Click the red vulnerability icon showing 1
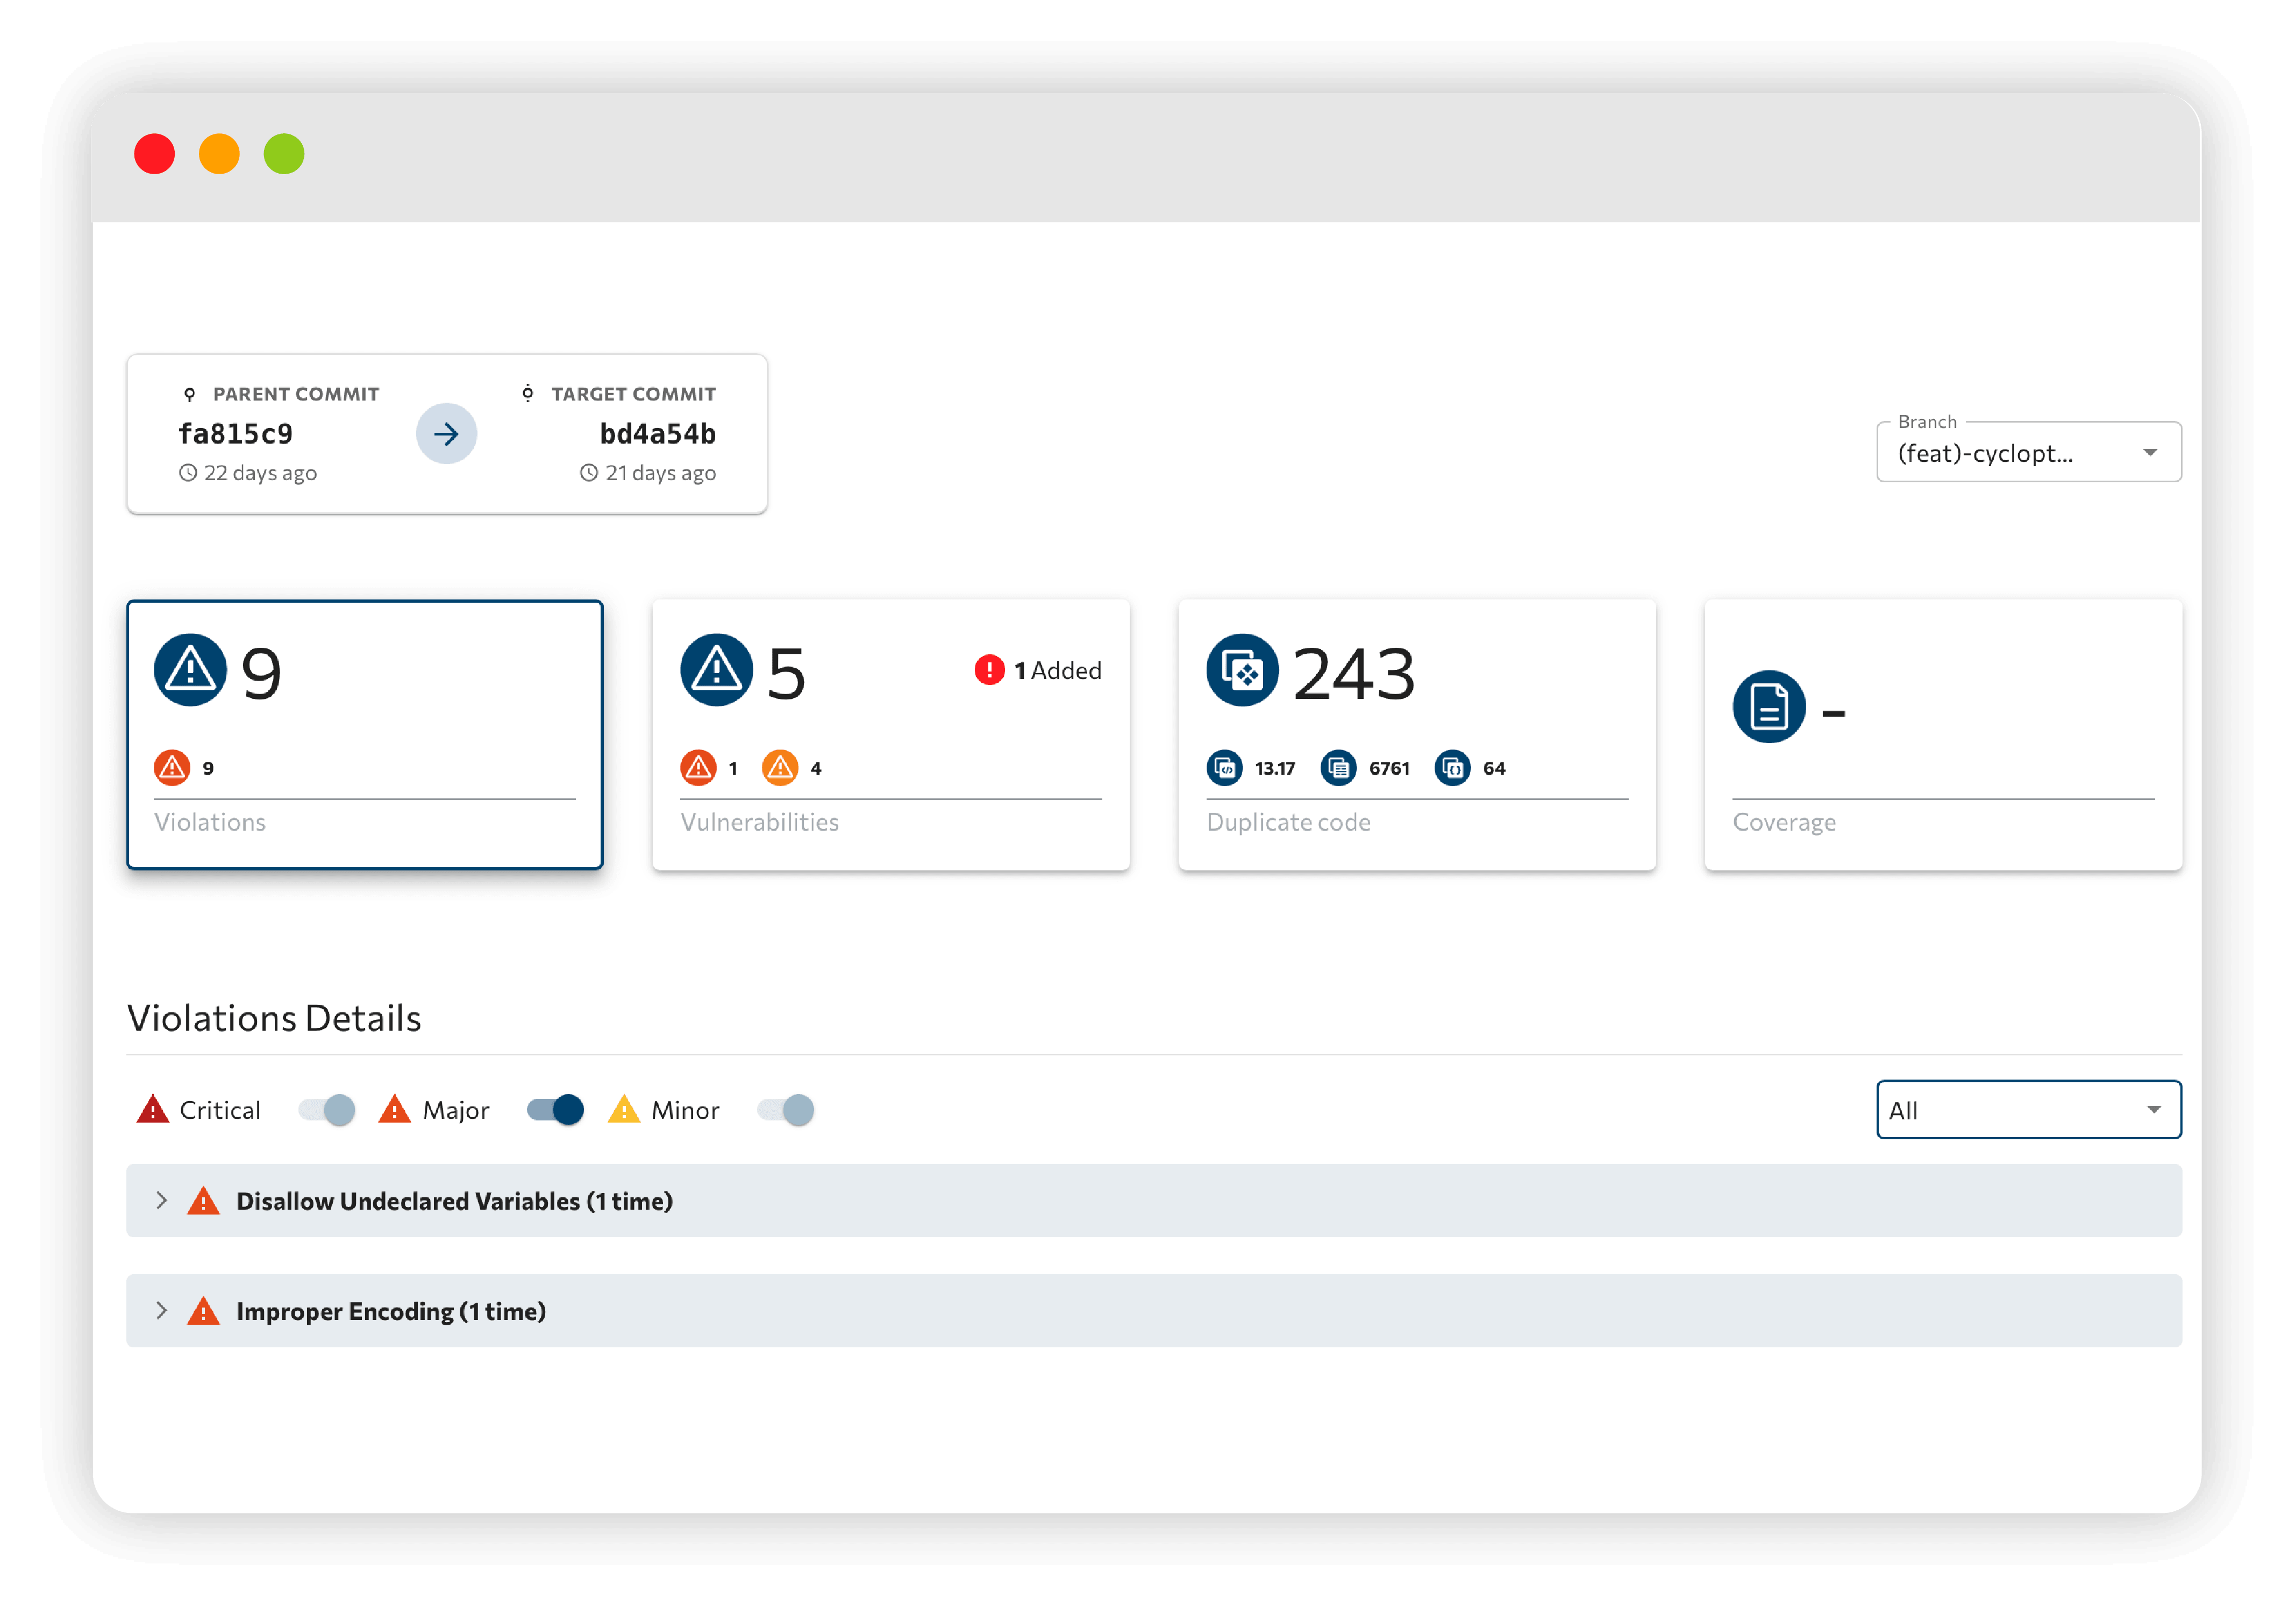The height and width of the screenshot is (1607, 2296). [x=698, y=768]
